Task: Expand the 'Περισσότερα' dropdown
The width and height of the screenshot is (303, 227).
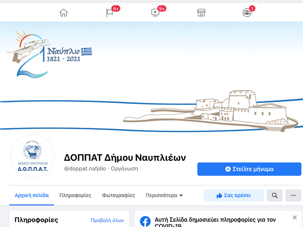Action: [164, 196]
